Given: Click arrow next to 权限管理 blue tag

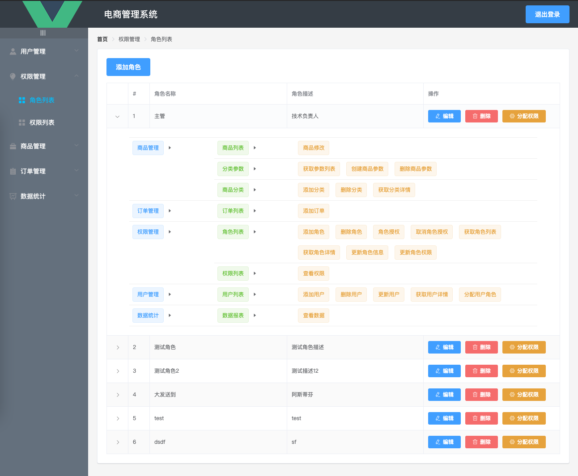Looking at the screenshot, I should (170, 232).
